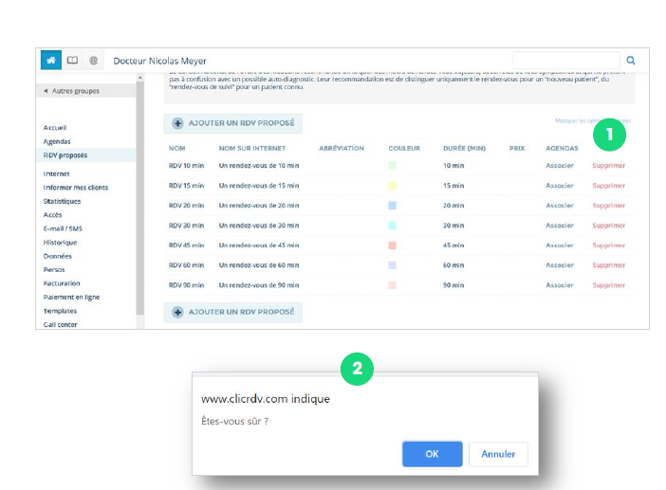The image size is (666, 490).
Task: Open the book icon in top bar
Action: tap(72, 60)
